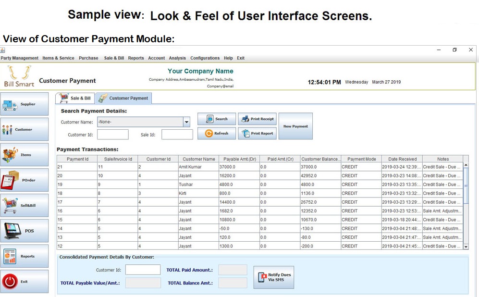This screenshot has height=297, width=479.
Task: Click Print Receipt printer button
Action: pyautogui.click(x=257, y=119)
